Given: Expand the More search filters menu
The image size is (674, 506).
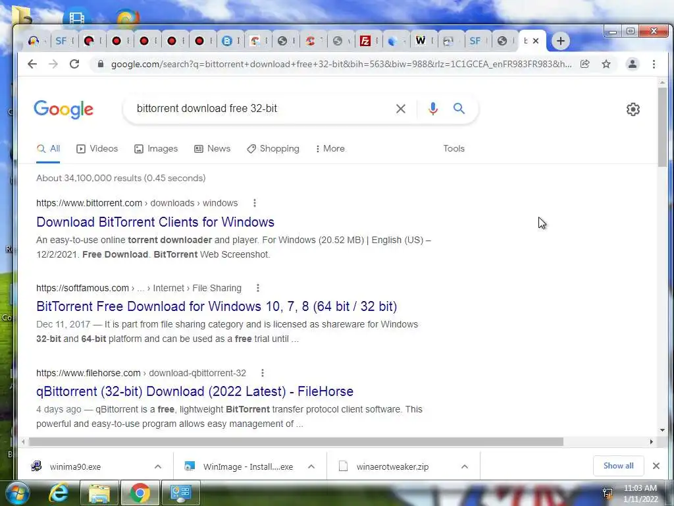Looking at the screenshot, I should coord(330,148).
